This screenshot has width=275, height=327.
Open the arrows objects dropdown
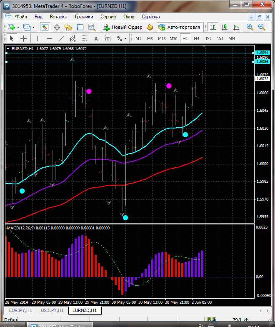click(125, 38)
